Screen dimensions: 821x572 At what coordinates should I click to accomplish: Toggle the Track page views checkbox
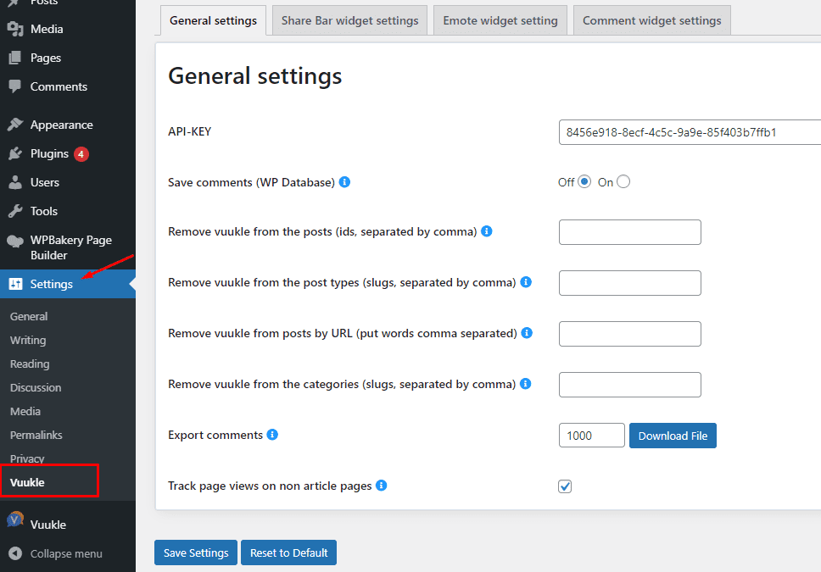(x=565, y=486)
